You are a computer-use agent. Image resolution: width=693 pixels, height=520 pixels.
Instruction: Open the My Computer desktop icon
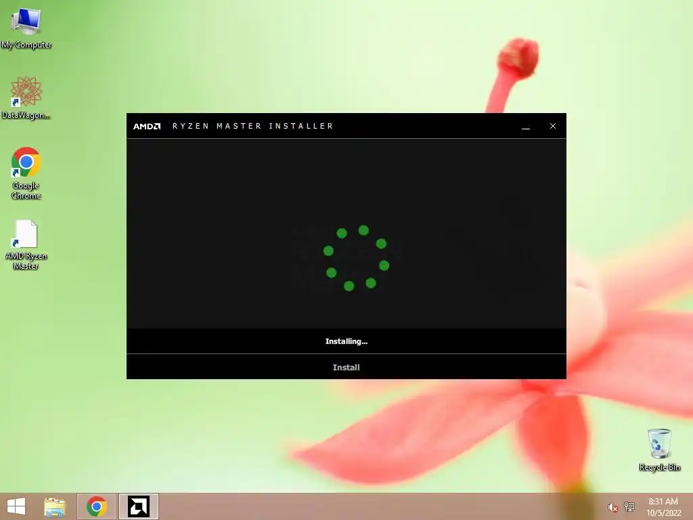[26, 28]
